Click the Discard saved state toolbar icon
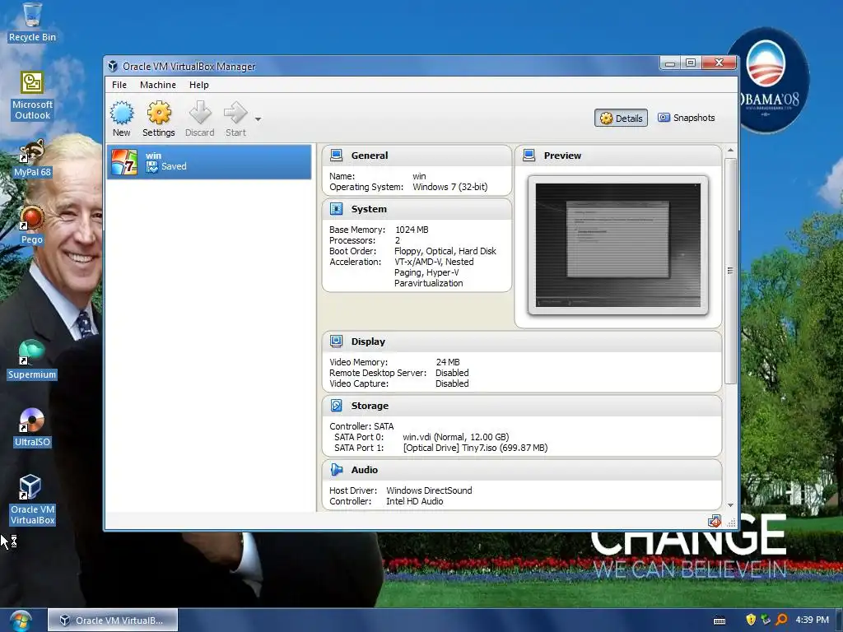 (x=200, y=118)
